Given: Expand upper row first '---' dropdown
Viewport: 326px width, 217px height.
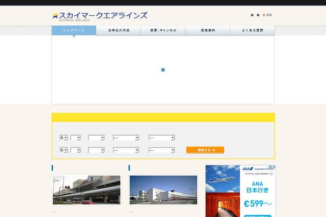Looking at the screenshot, I should pos(126,138).
